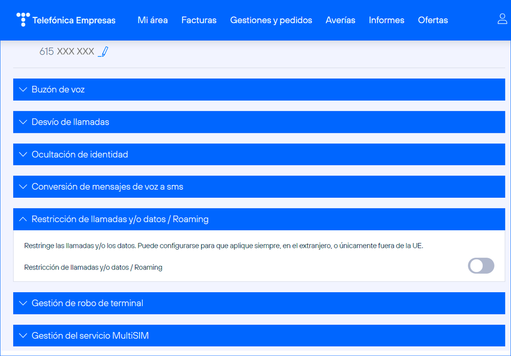Open Gestiones y pedidos menu
Viewport: 511px width, 356px height.
[x=271, y=20]
